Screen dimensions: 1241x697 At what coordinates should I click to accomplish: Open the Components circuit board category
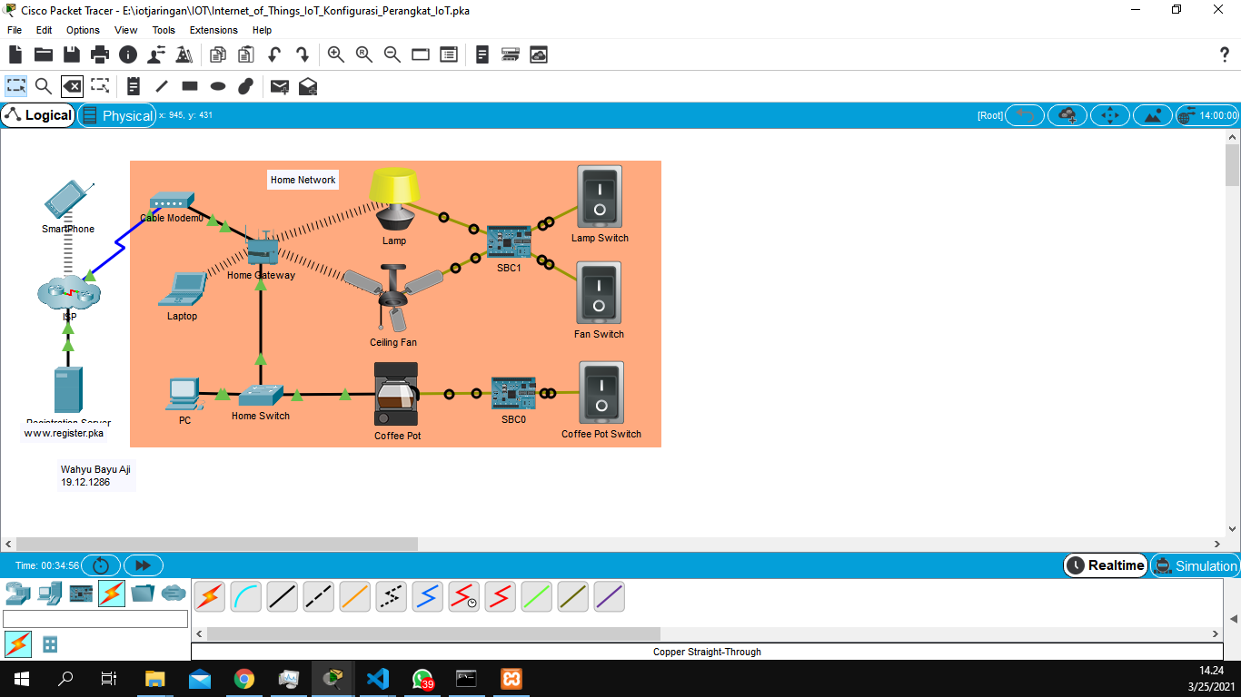tap(80, 596)
